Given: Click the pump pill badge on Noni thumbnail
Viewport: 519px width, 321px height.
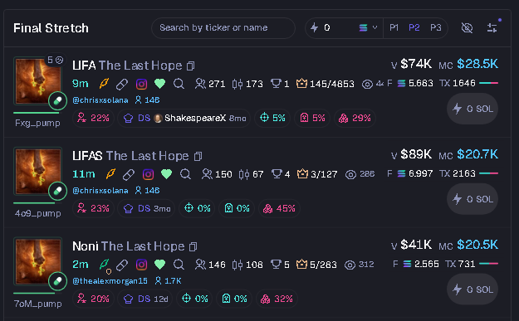Looking at the screenshot, I should (x=57, y=281).
